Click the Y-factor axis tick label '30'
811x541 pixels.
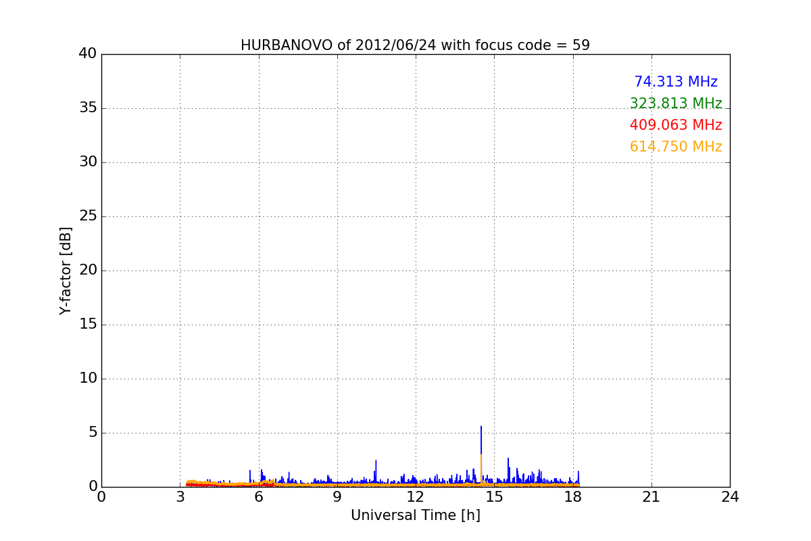88,162
